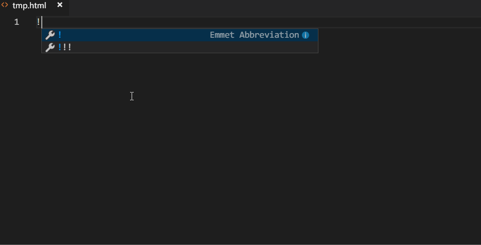Screen dimensions: 481x245
Task: Open the blue info Read More icon
Action: (306, 35)
